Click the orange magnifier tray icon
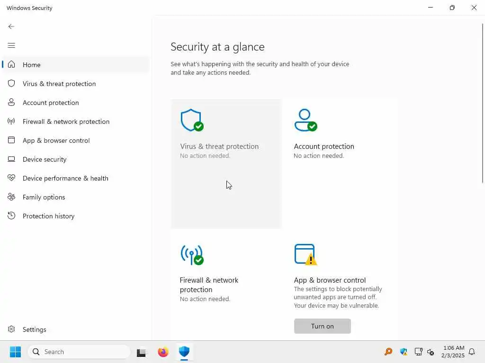Screen dimensions: 485x363 click(x=388, y=352)
